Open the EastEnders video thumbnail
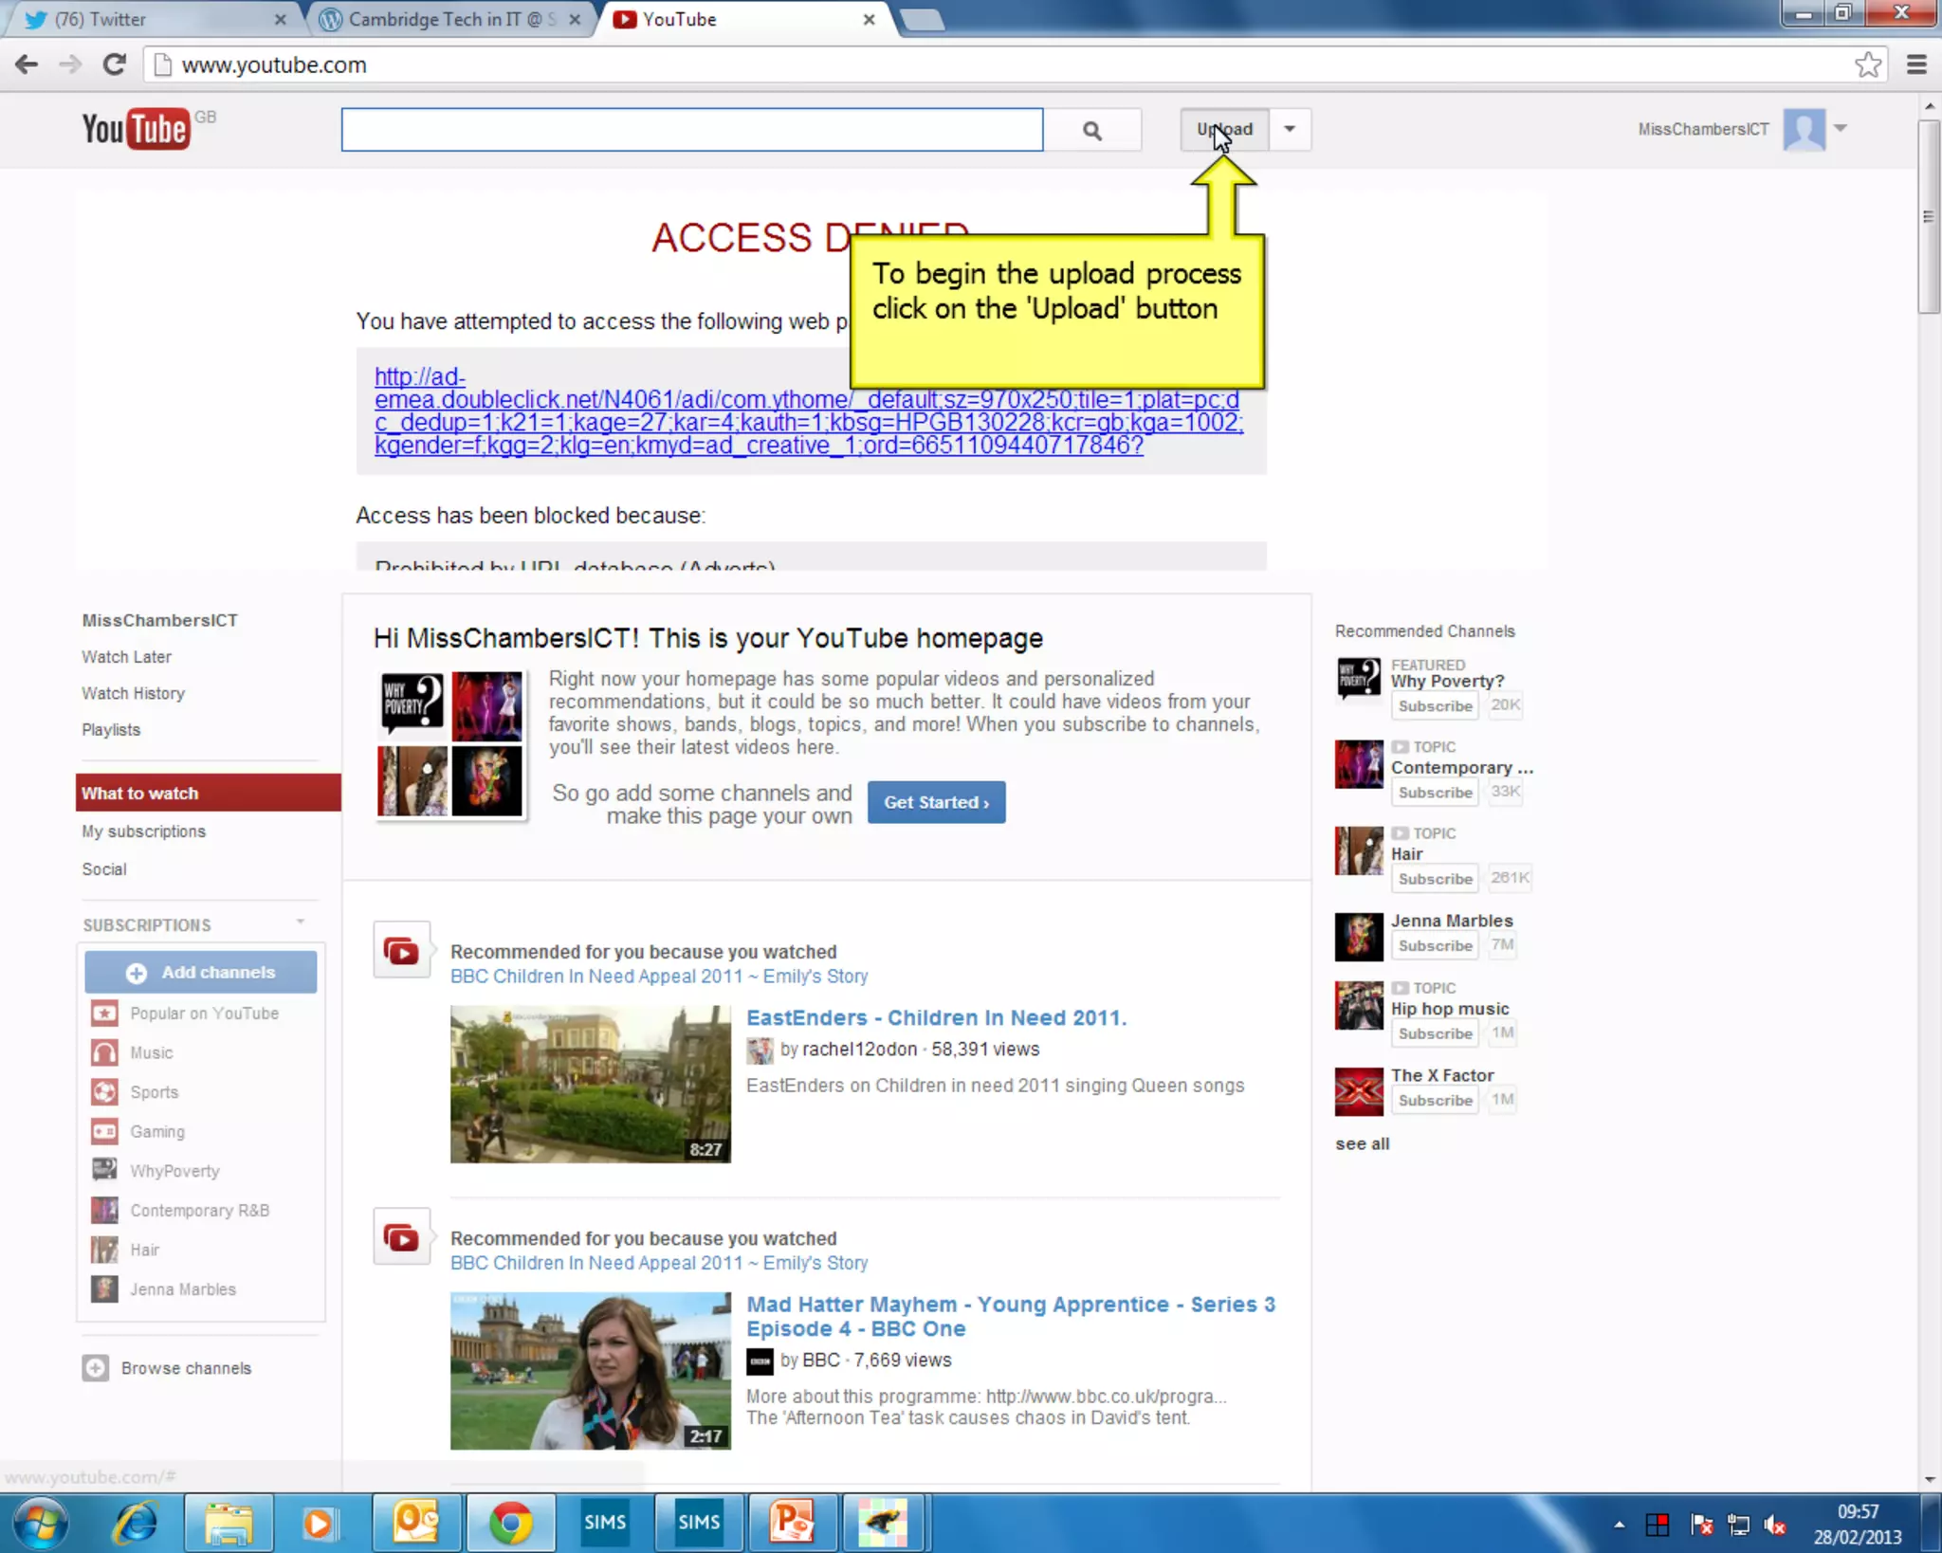Screen dimensions: 1942x1553 coord(591,1085)
